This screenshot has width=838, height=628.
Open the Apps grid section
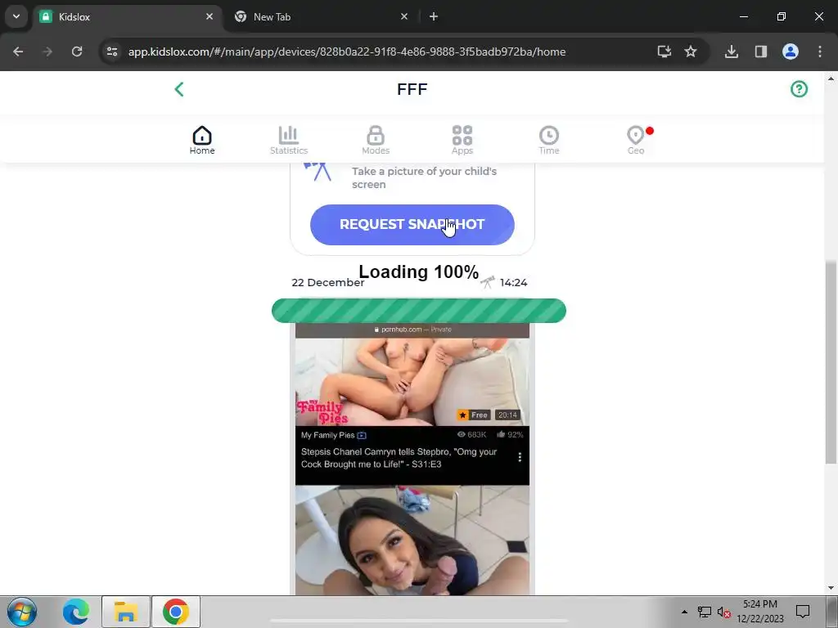(x=462, y=140)
